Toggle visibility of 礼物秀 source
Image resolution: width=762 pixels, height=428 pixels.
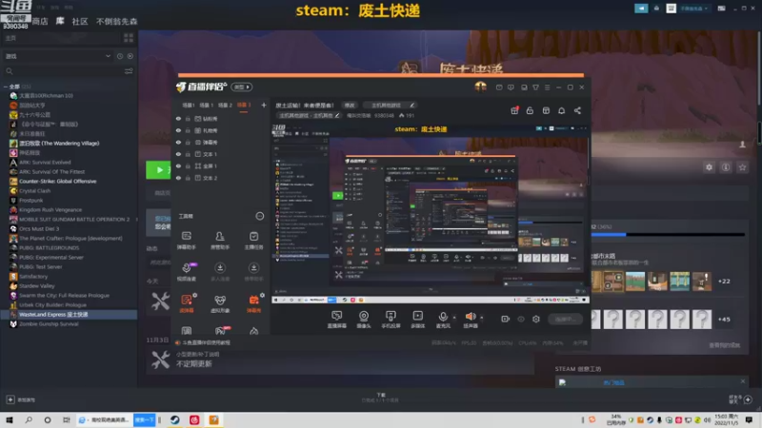point(178,130)
